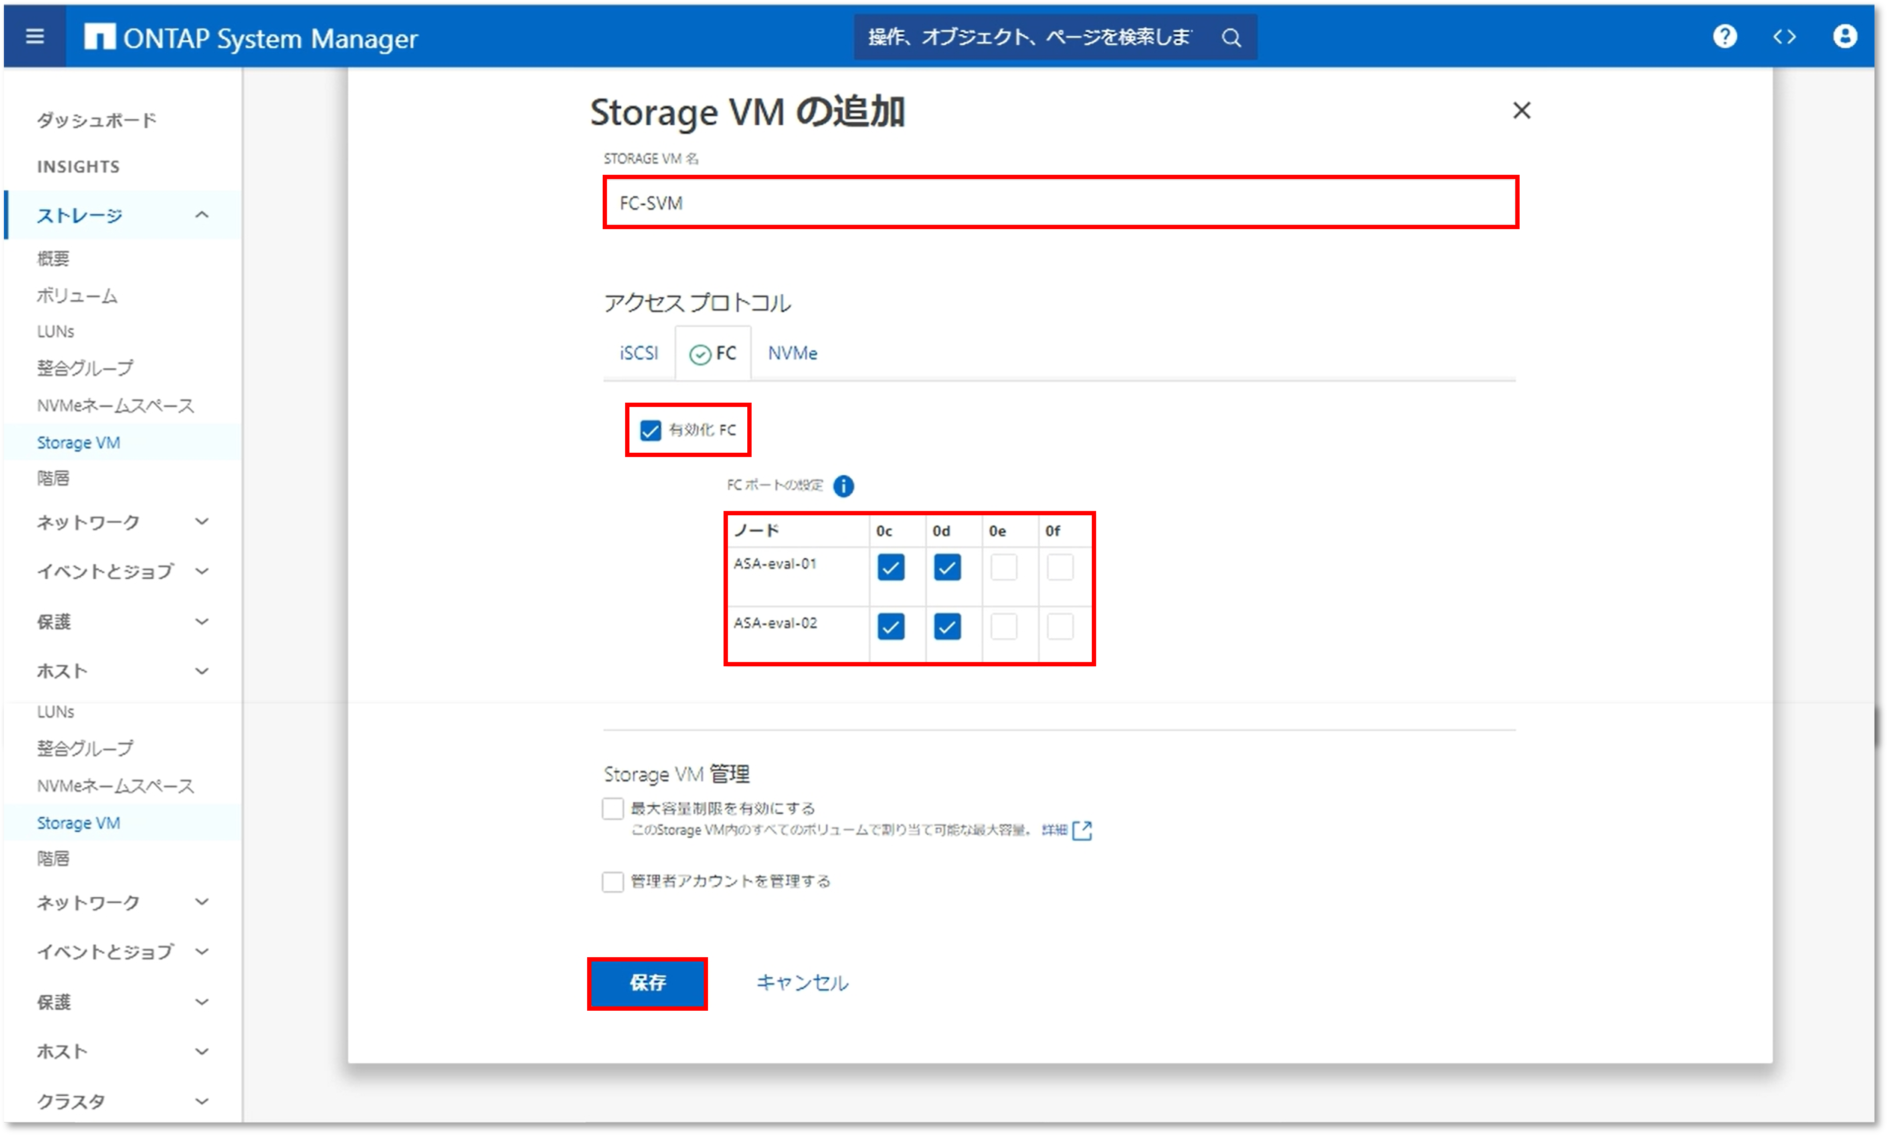This screenshot has width=1887, height=1135.
Task: Switch to the iSCSI protocol tab
Action: (638, 353)
